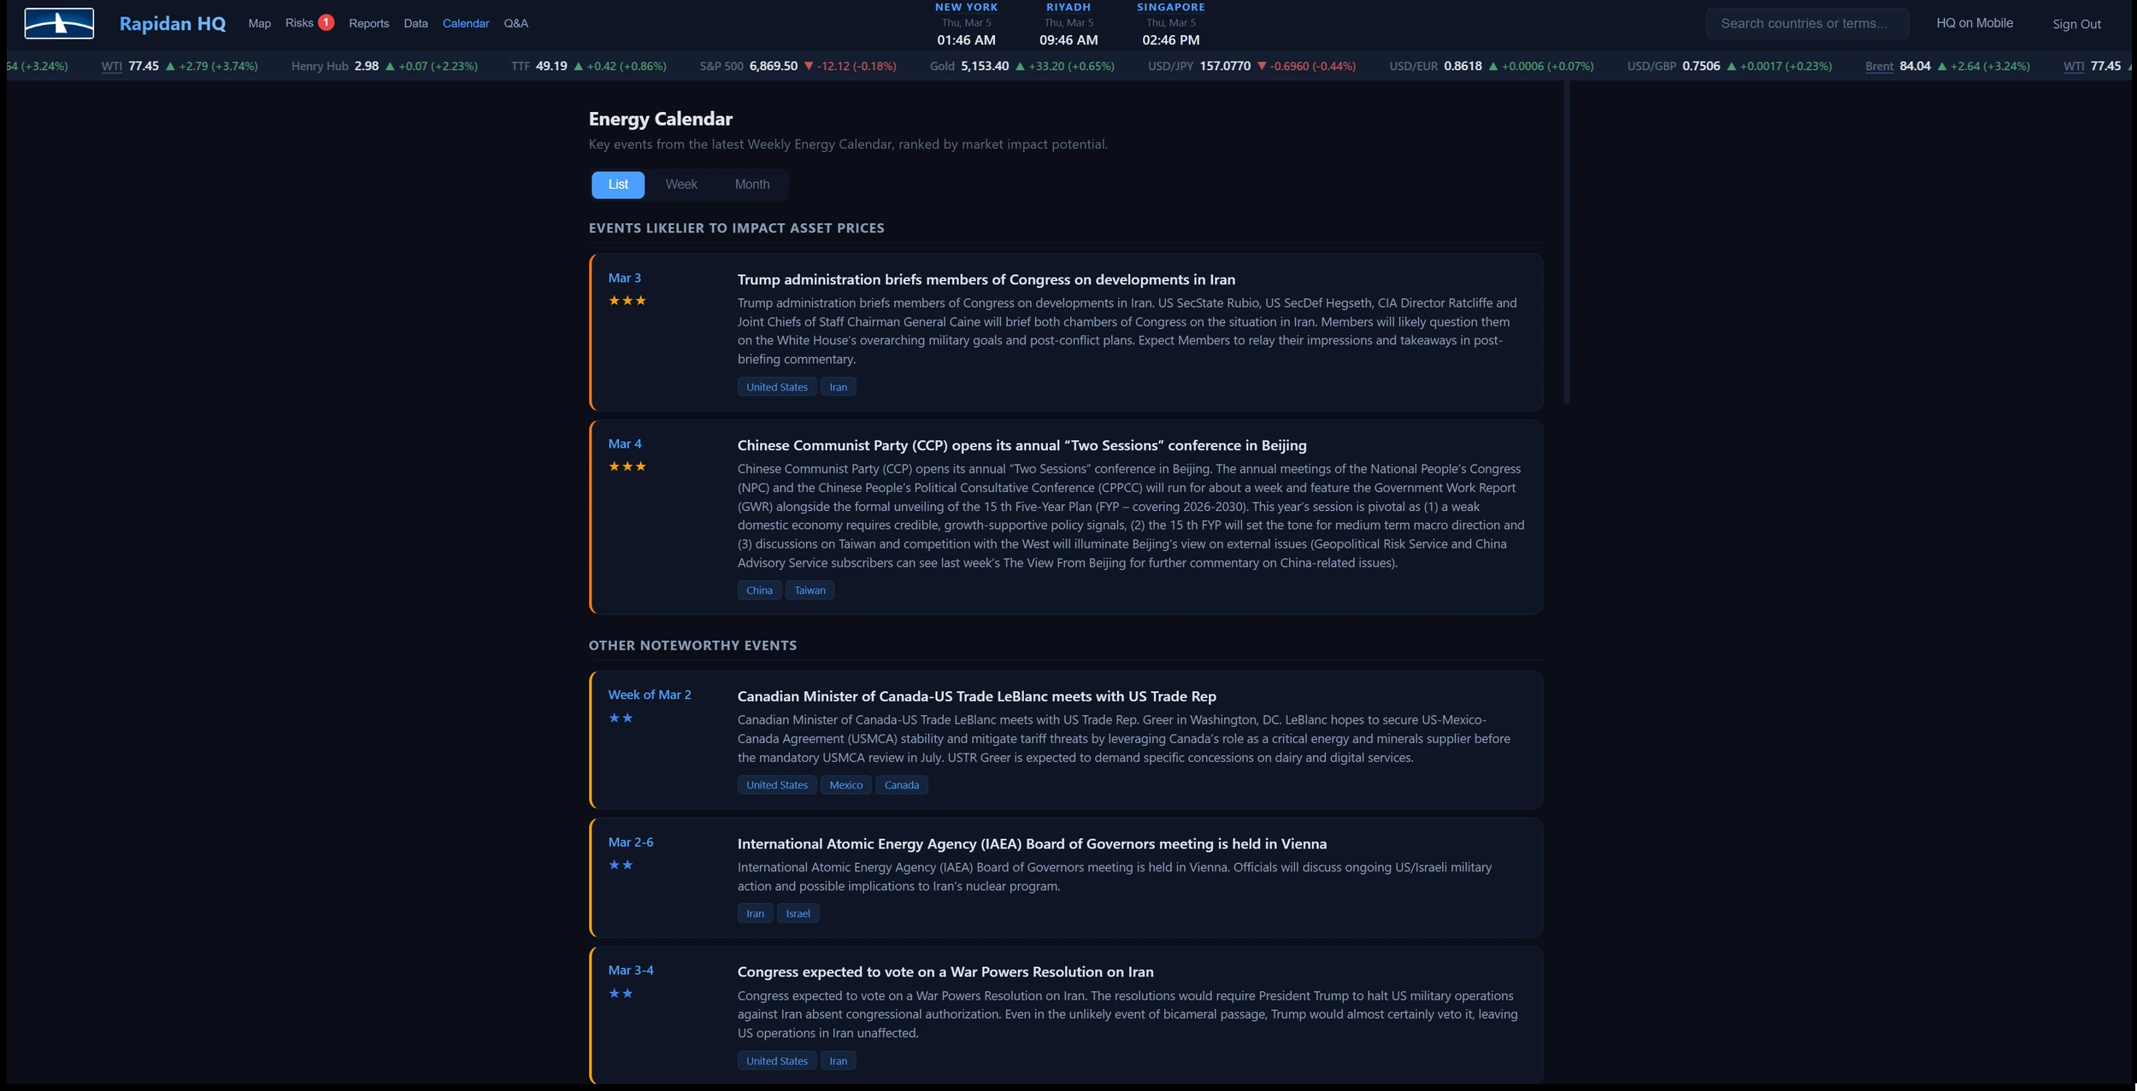Click the star rating on the LeBlanc trade meeting event
Image resolution: width=2137 pixels, height=1091 pixels.
621,718
